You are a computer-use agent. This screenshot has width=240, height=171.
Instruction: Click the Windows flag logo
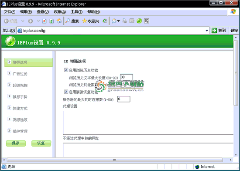coord(233,11)
